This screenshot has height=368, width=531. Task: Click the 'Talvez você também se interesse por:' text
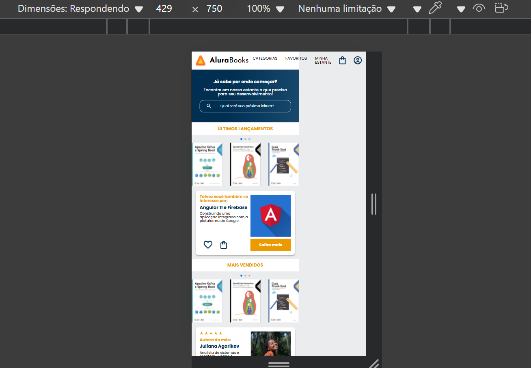coord(224,198)
